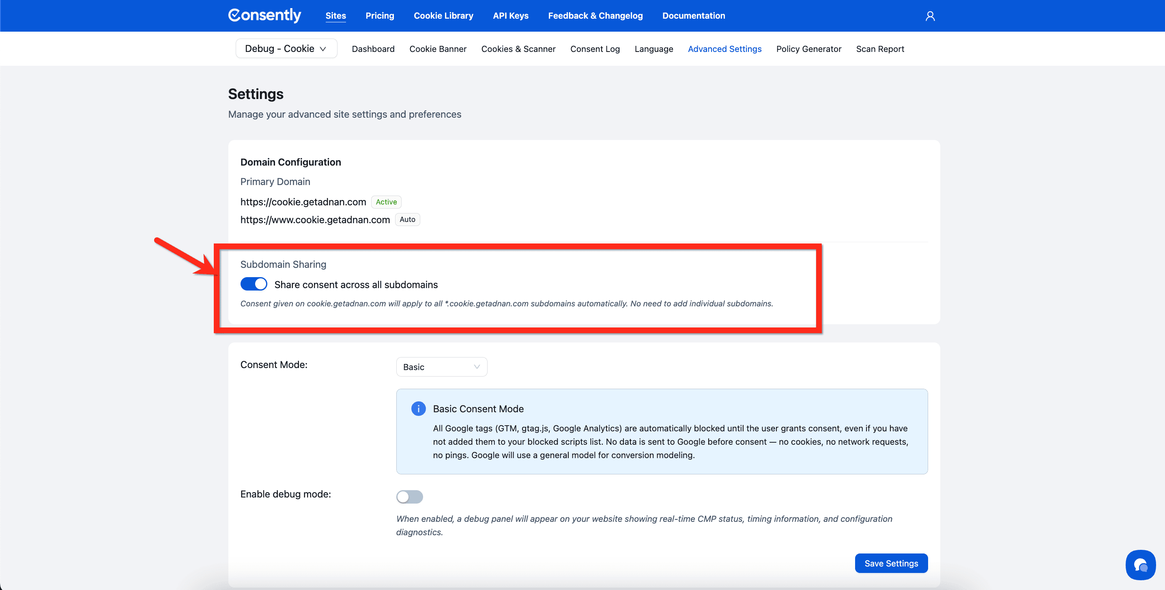The width and height of the screenshot is (1165, 590).
Task: Open the Scan Report tab
Action: (x=879, y=49)
